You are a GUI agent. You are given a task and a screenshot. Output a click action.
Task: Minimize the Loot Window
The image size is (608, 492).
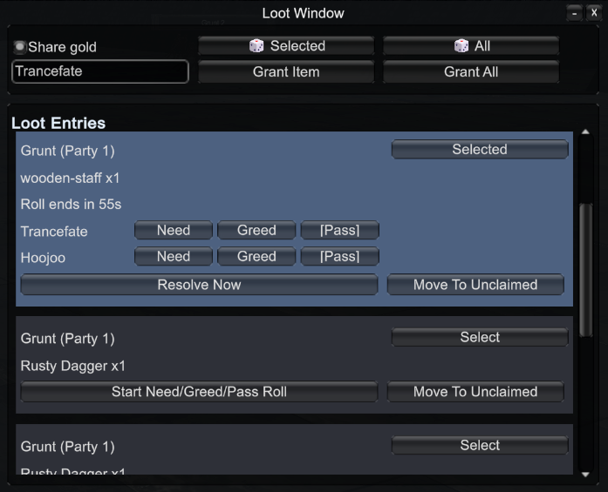coord(574,14)
